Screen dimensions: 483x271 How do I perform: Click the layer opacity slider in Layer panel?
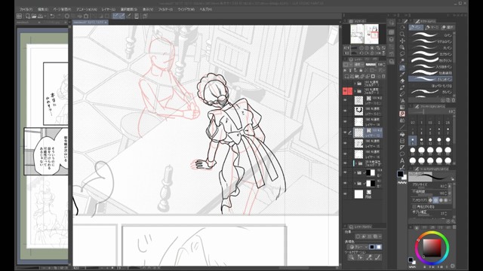[371, 65]
